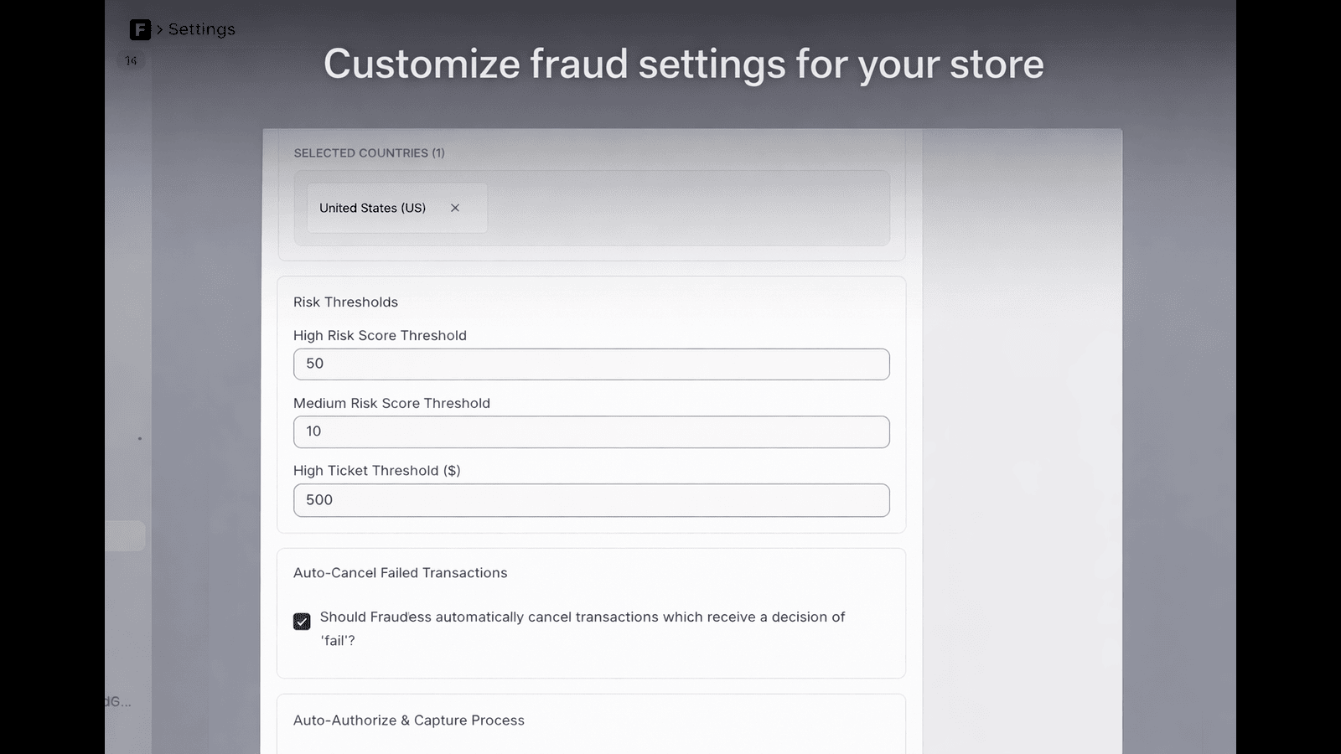This screenshot has width=1341, height=754.
Task: Click the Selected Countries (1) label
Action: pyautogui.click(x=369, y=152)
